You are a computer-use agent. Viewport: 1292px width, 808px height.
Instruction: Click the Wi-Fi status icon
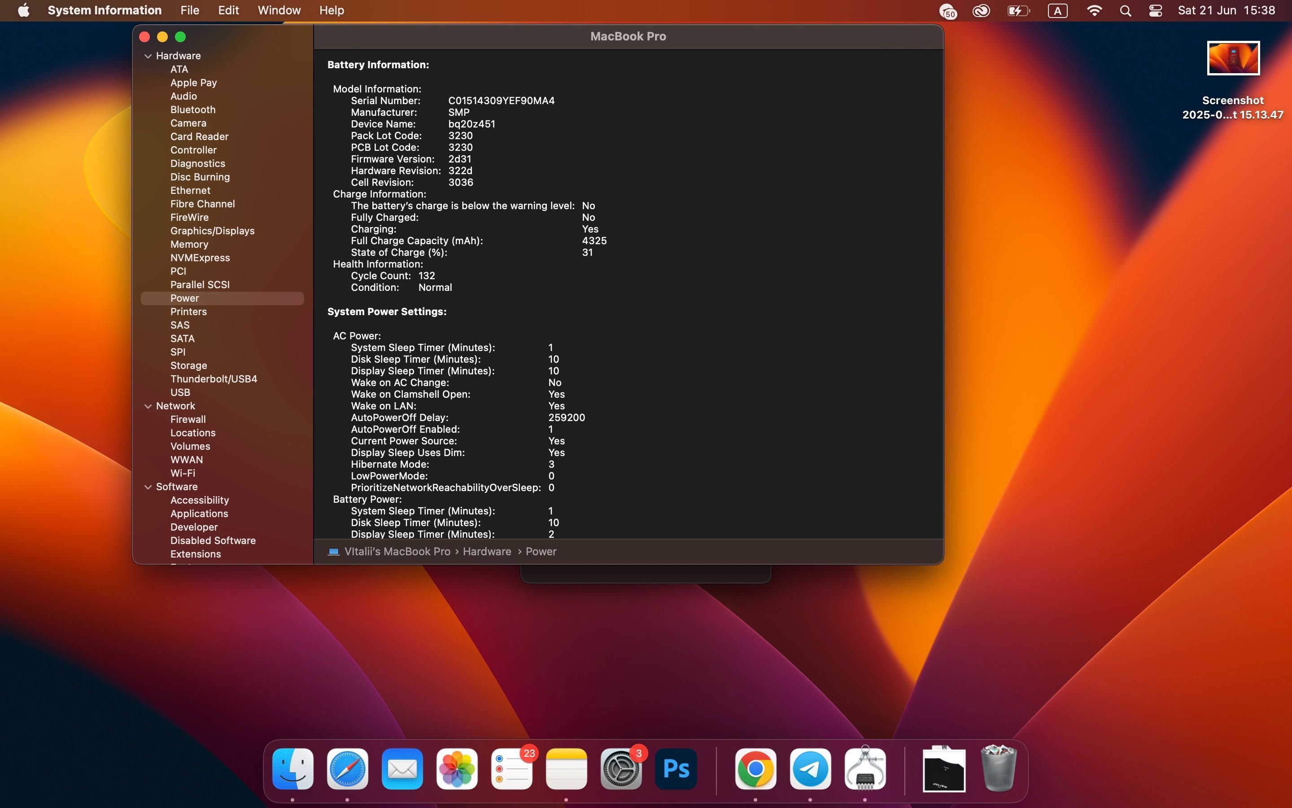pyautogui.click(x=1094, y=11)
